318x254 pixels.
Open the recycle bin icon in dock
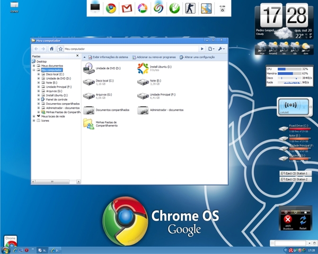click(x=222, y=8)
